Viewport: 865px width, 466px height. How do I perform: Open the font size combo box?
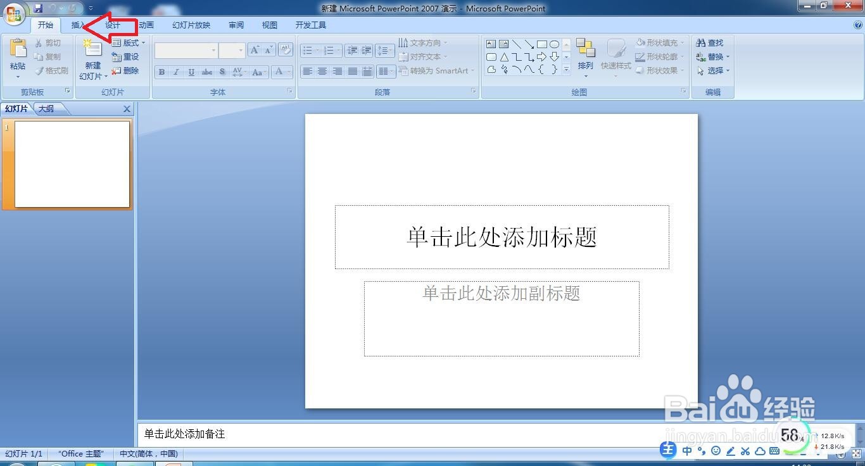pos(232,51)
